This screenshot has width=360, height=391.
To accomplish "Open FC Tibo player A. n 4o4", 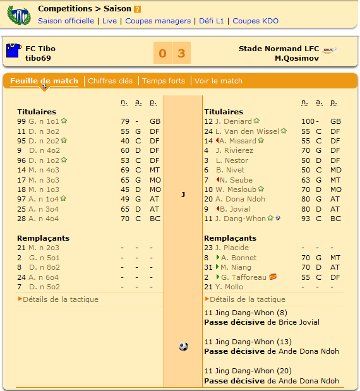I will click(x=44, y=219).
